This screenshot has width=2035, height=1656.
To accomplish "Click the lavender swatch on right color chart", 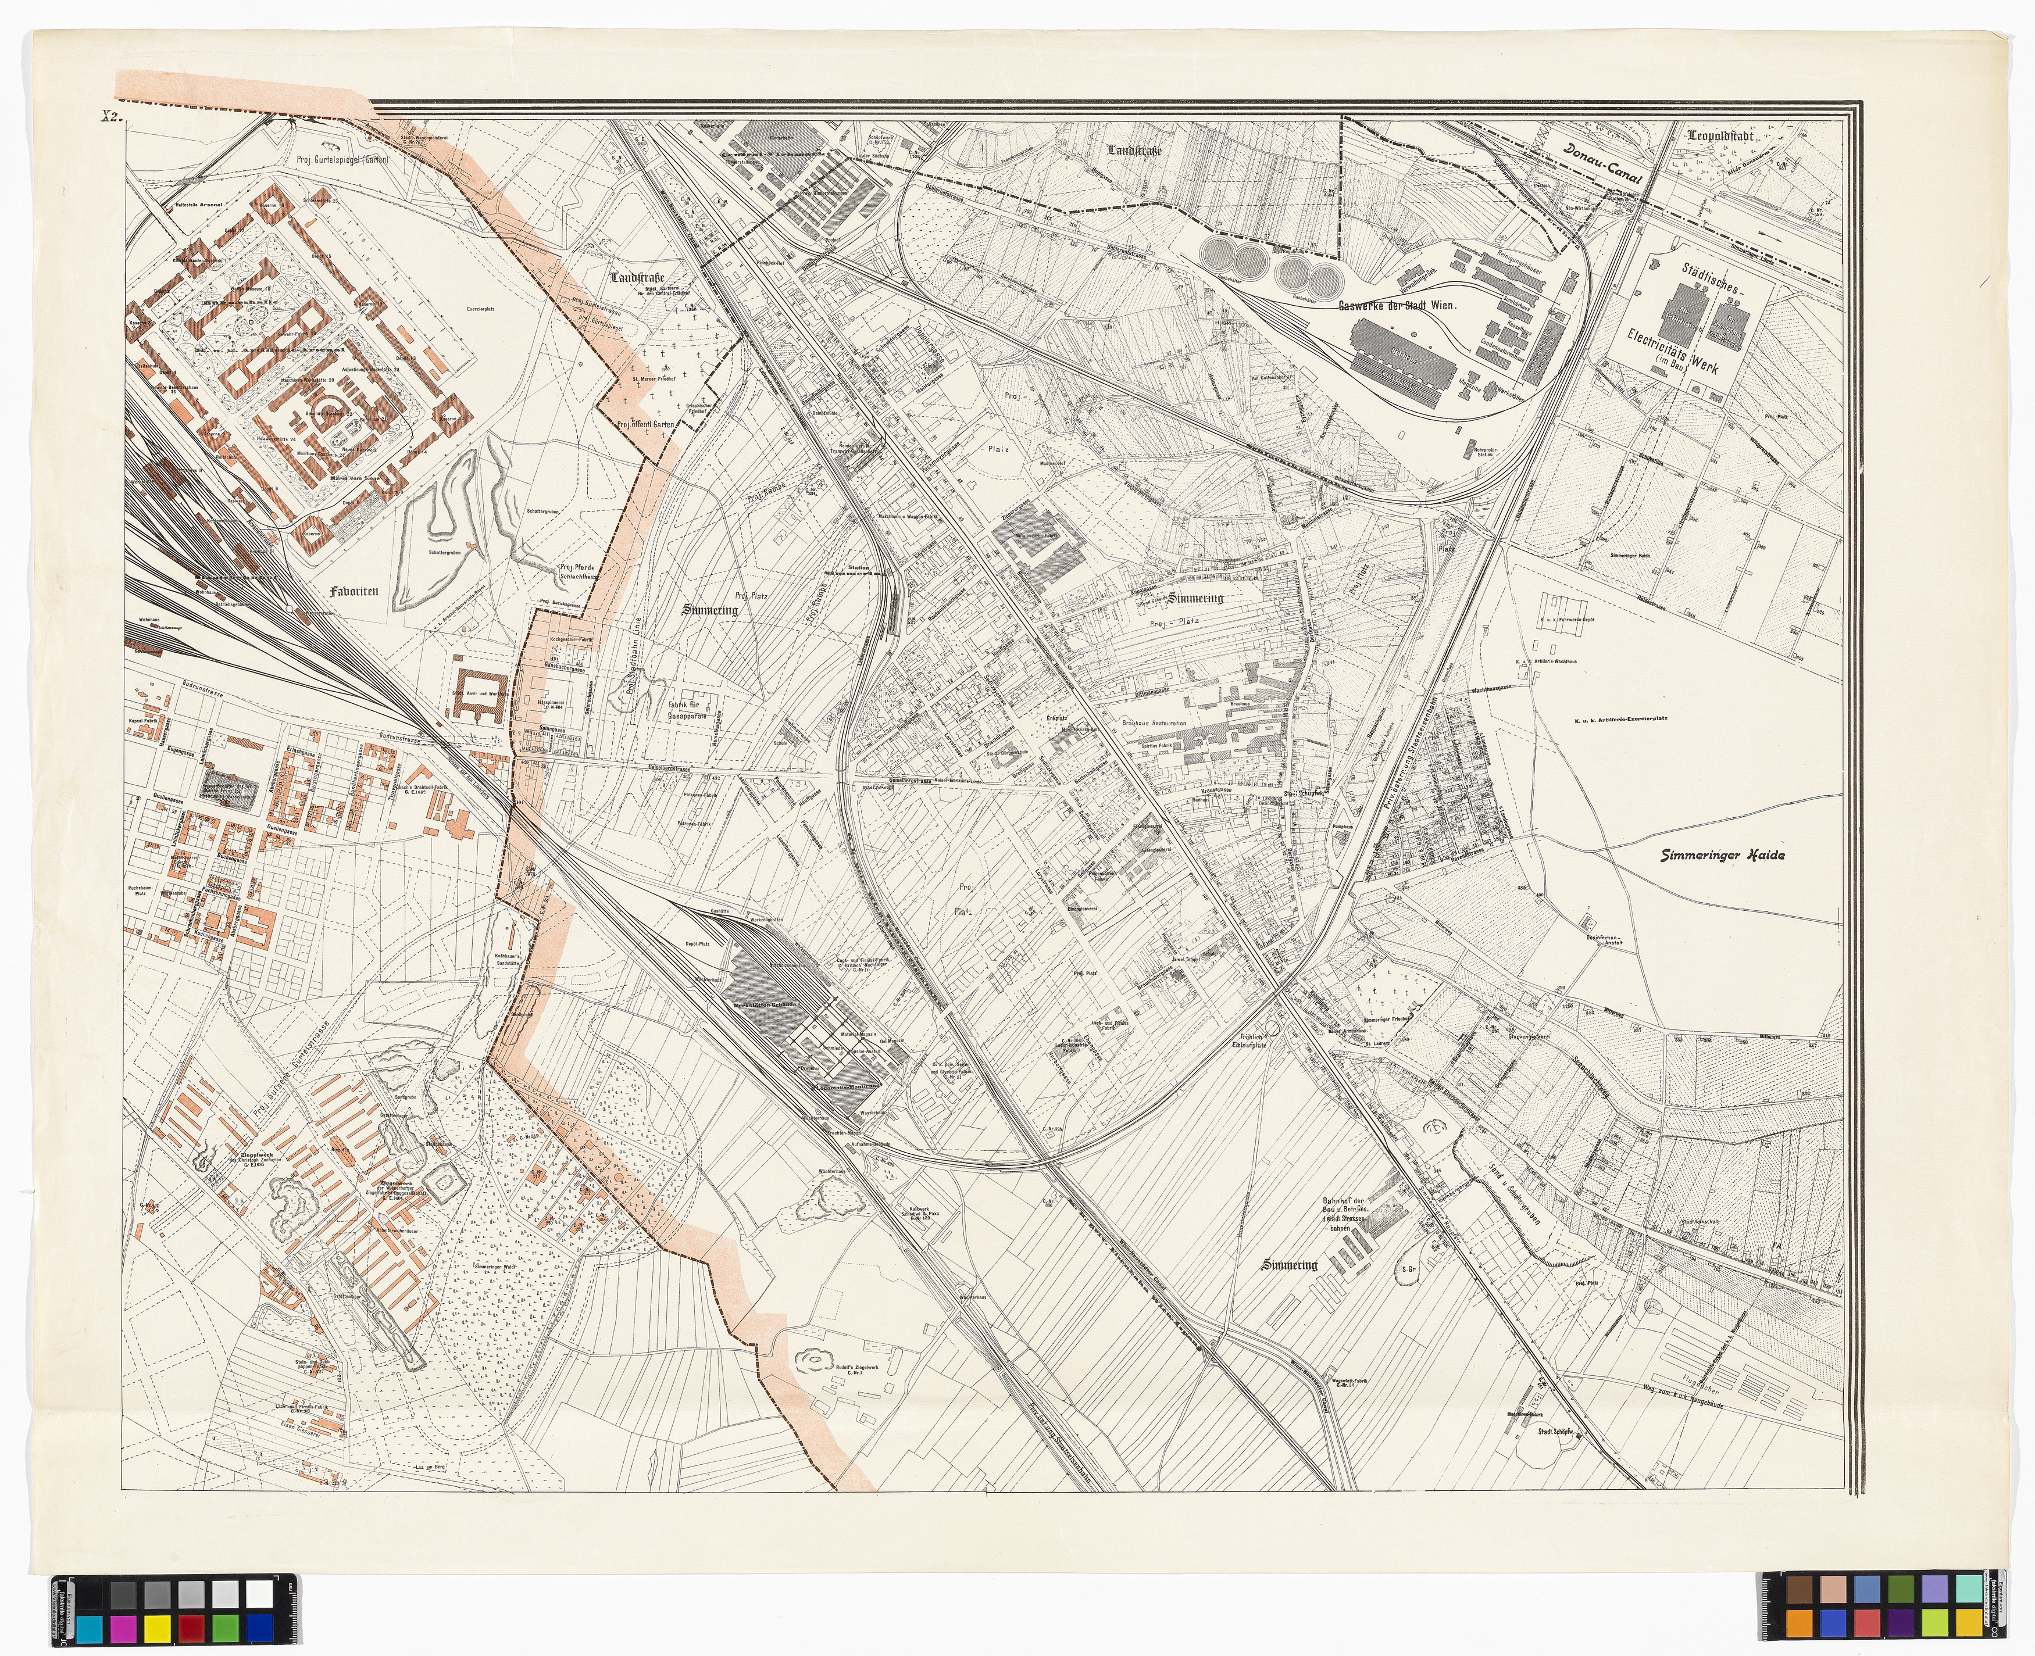I will click(1935, 1589).
